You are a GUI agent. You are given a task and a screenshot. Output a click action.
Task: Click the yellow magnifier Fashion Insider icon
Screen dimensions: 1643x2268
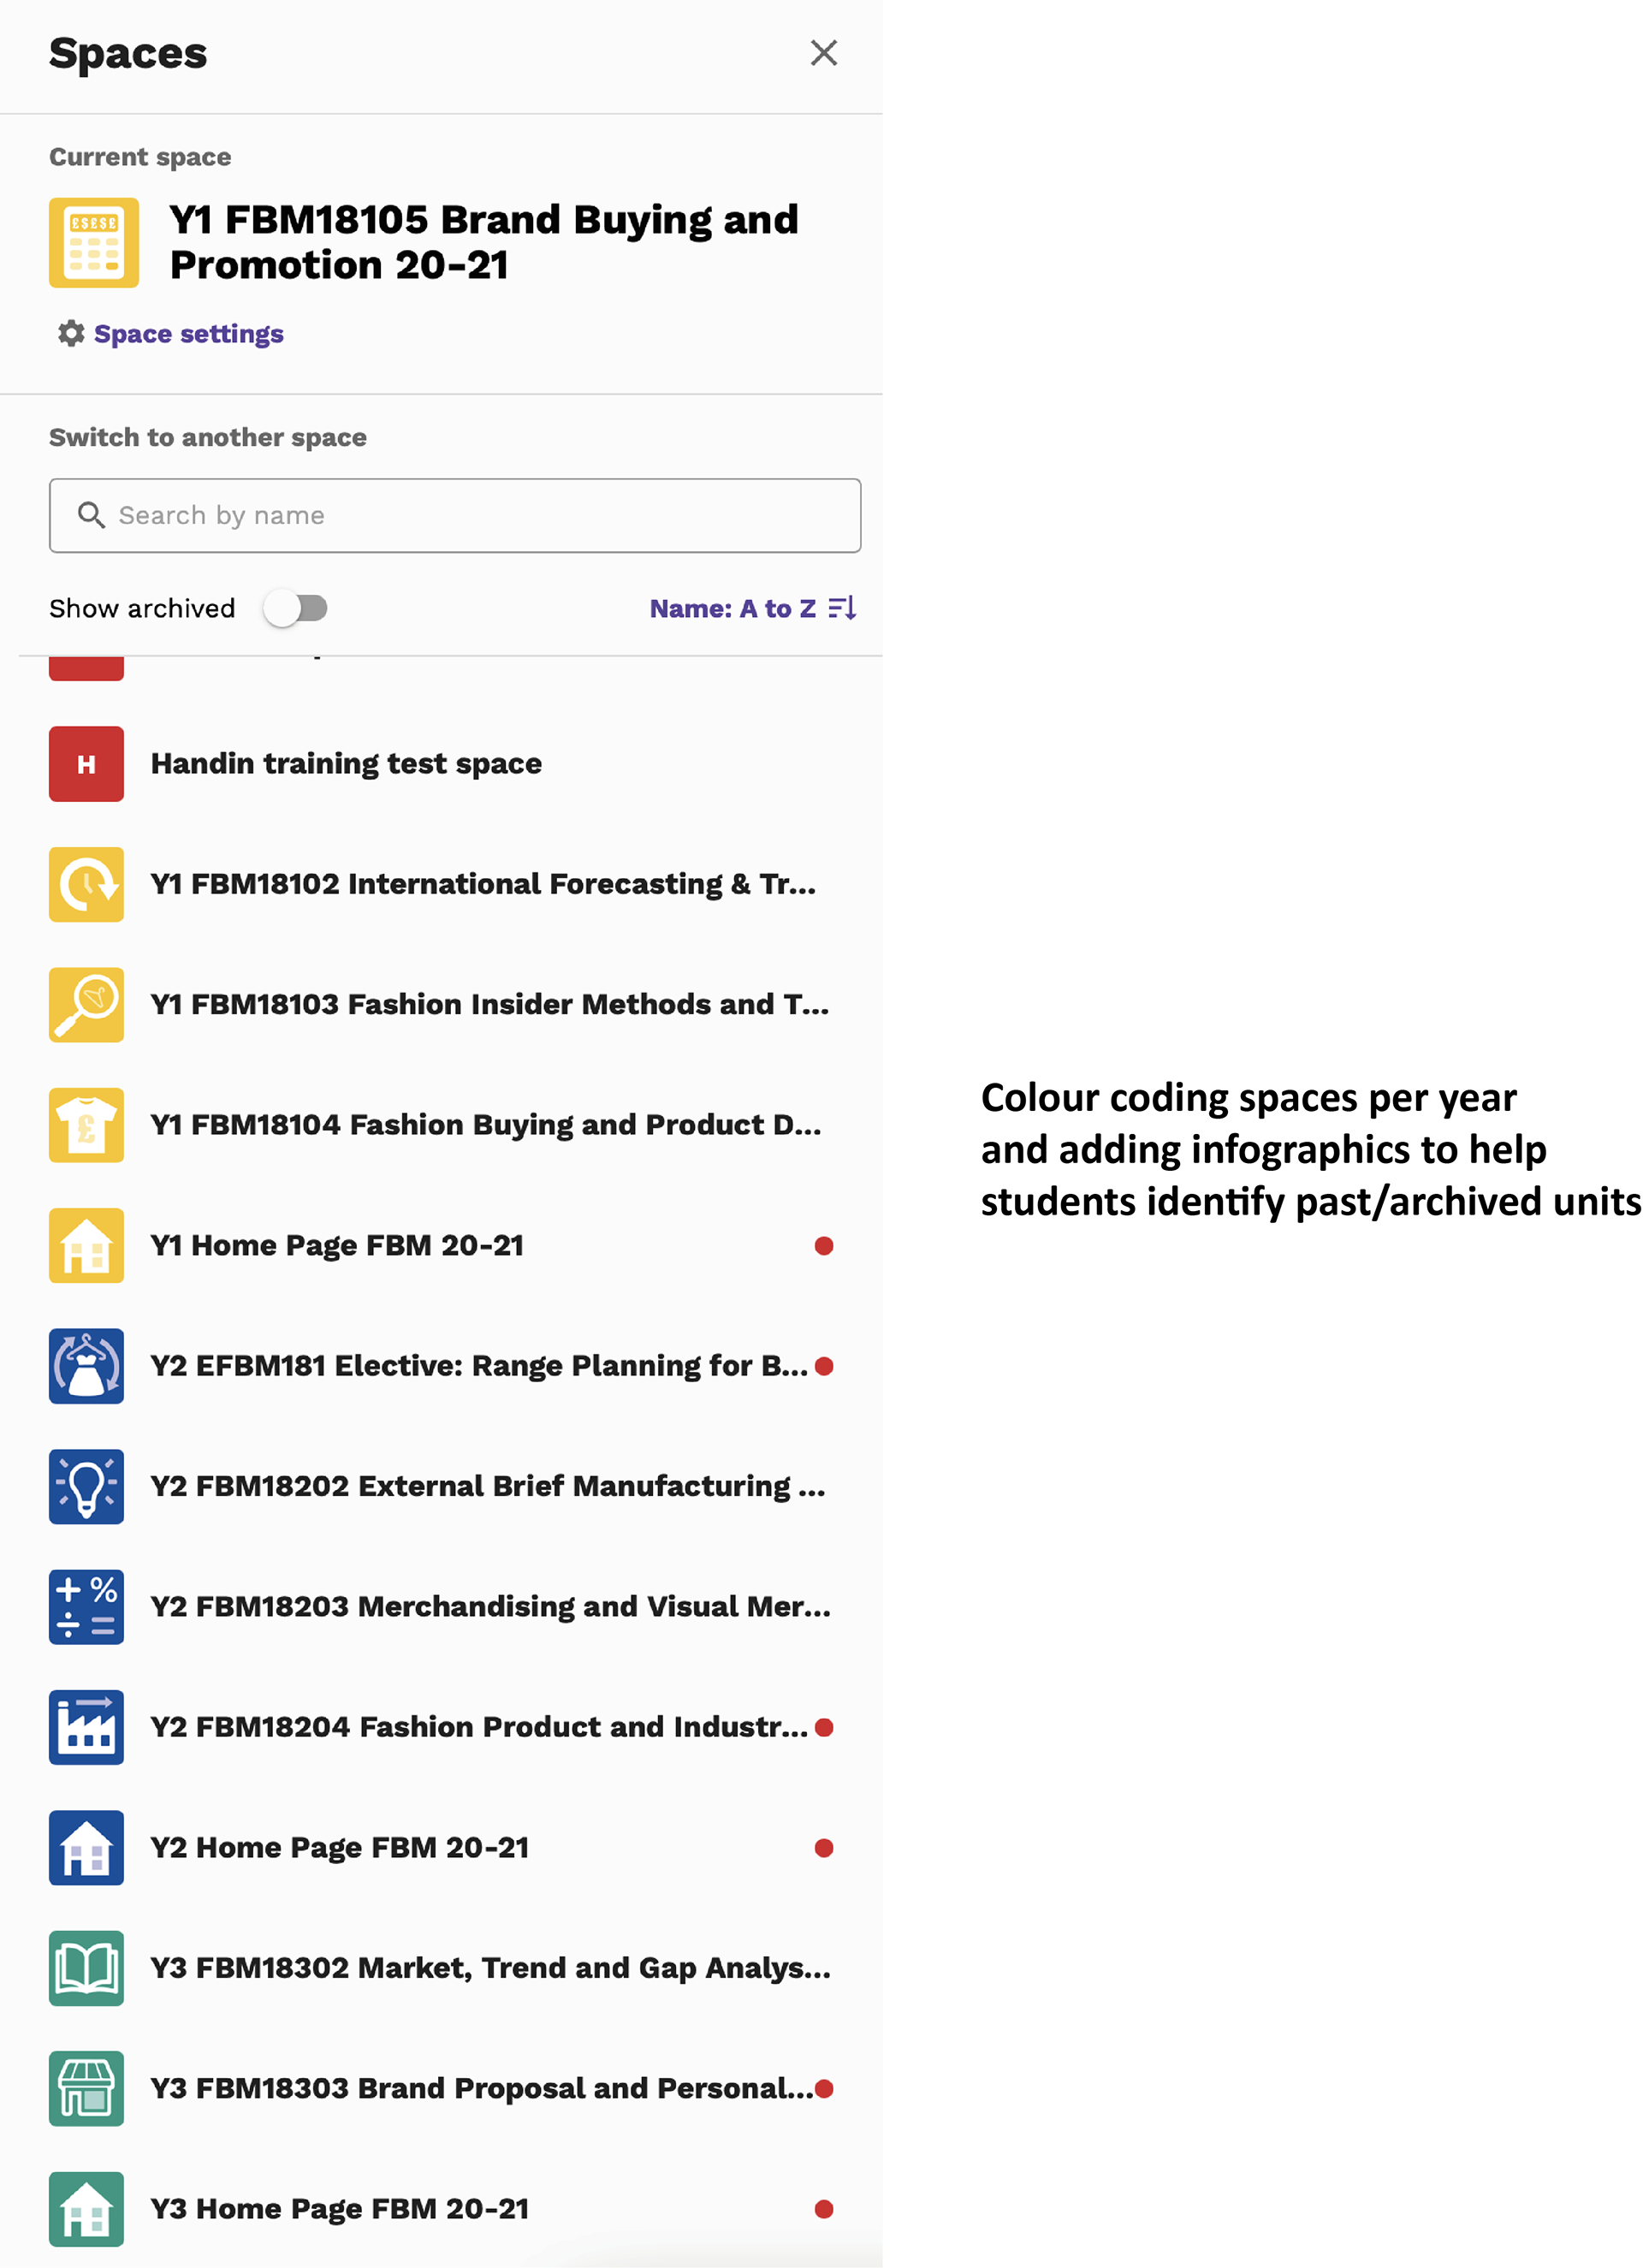click(86, 1005)
